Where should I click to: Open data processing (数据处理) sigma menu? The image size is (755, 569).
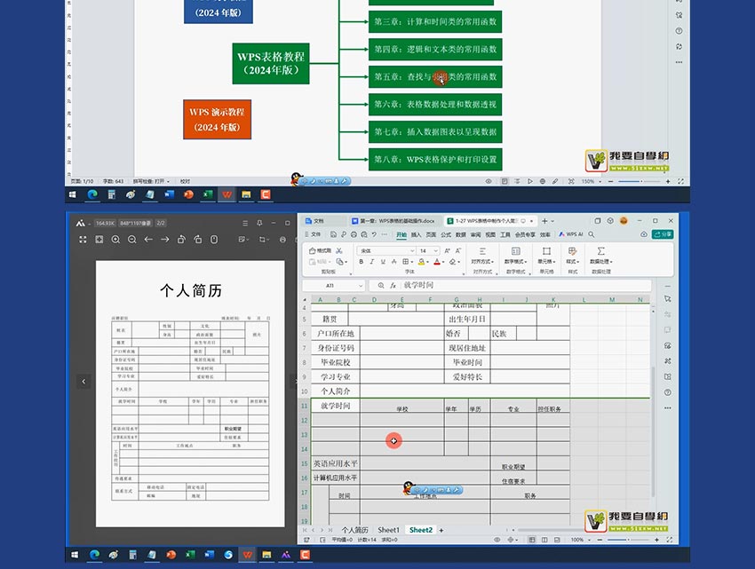[601, 256]
